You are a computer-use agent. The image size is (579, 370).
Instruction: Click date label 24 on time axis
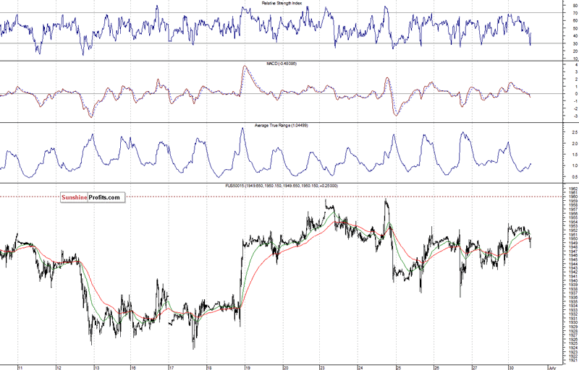point(360,367)
